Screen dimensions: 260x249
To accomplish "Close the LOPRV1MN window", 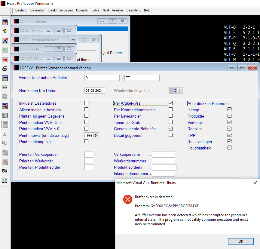I will tap(69, 58).
